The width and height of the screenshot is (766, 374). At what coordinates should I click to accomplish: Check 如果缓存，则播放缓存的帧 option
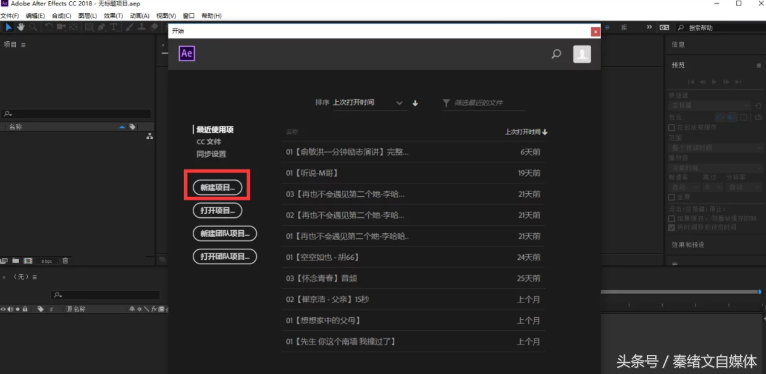click(x=671, y=218)
